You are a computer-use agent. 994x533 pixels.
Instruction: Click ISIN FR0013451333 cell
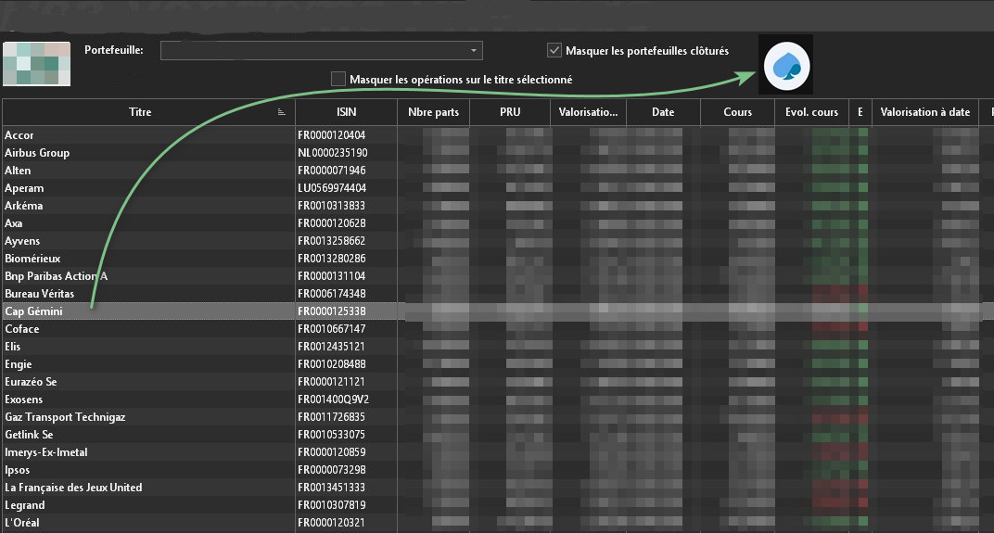click(x=346, y=488)
